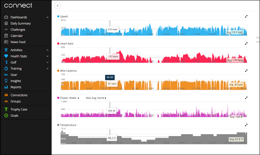
Task: Go to the Calendar page
Action: (17, 36)
